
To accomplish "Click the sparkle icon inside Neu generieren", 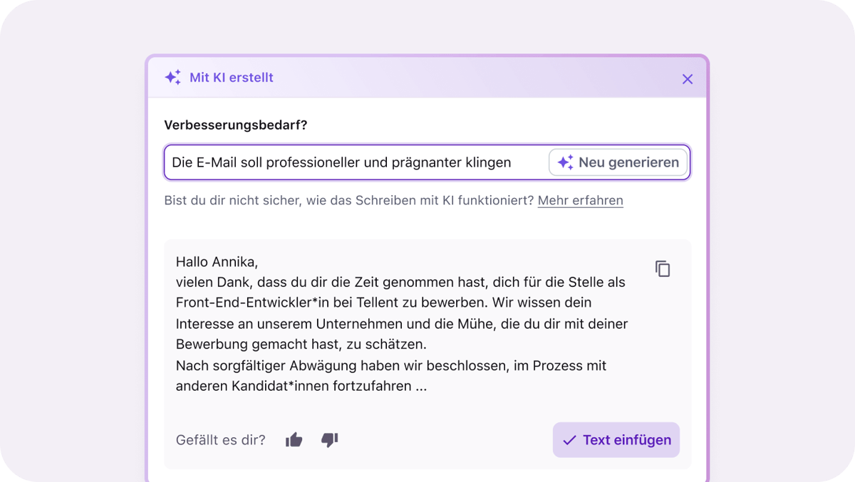I will click(x=565, y=162).
